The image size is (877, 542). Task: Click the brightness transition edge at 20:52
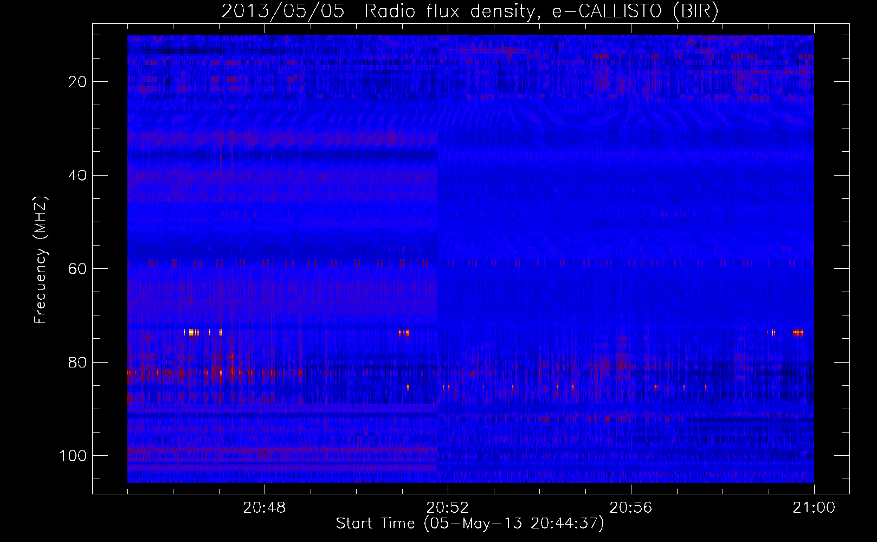coord(437,259)
